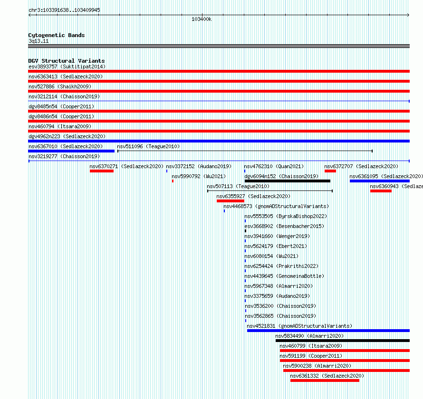
Task: Select the nsv3372152 (Audano2019) label
Action: (x=199, y=166)
